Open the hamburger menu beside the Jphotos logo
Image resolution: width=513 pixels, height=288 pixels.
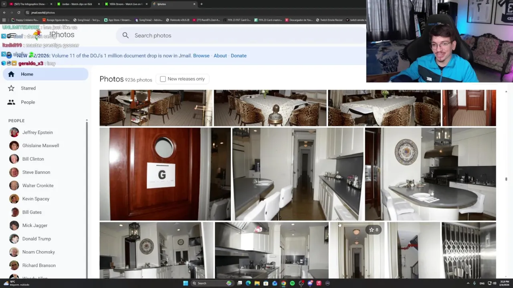click(x=12, y=36)
